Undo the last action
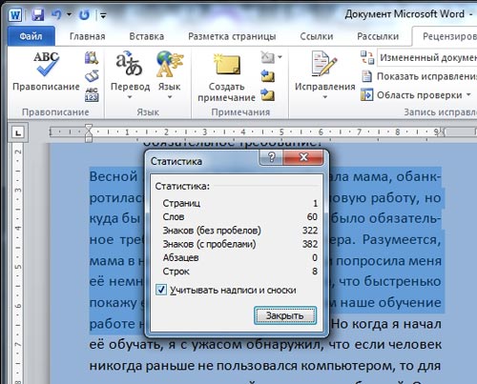Viewport: 477px width, 384px height. pos(56,14)
